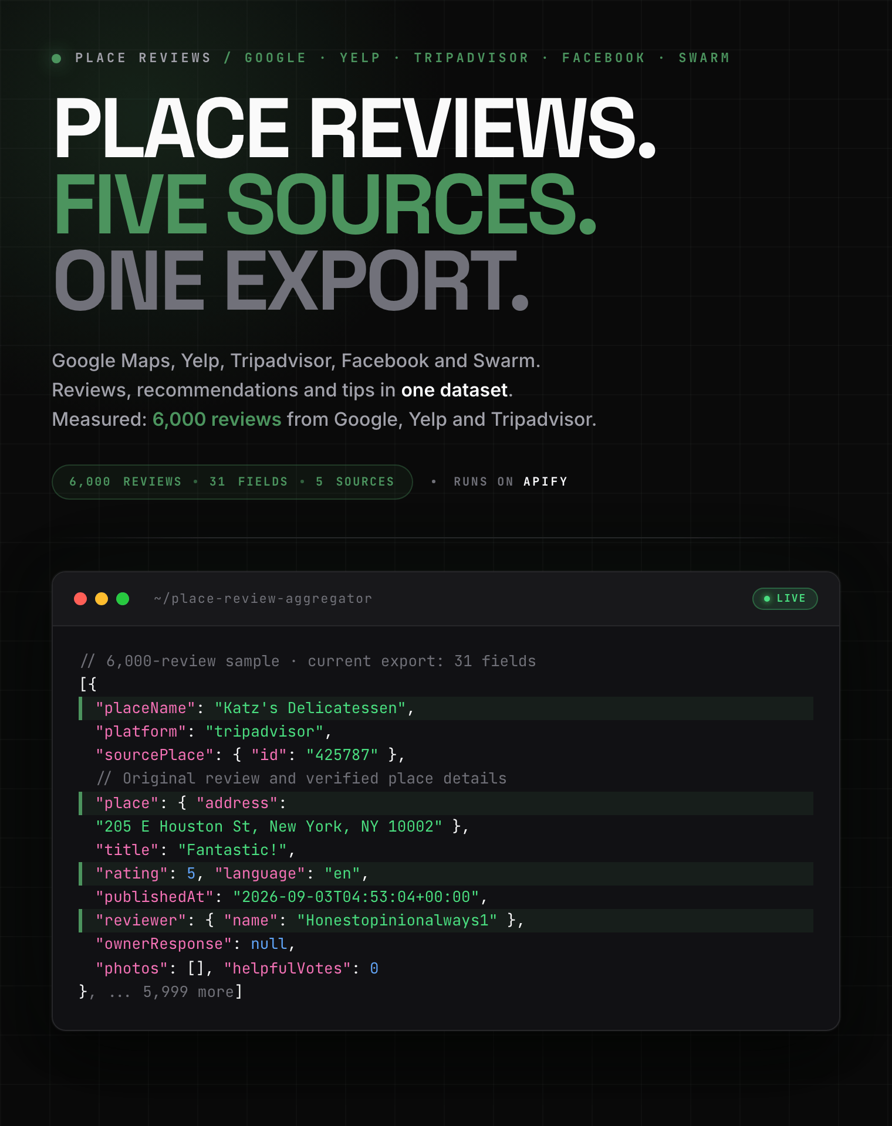Select TRIPADVISOR in the top source list

(x=471, y=58)
